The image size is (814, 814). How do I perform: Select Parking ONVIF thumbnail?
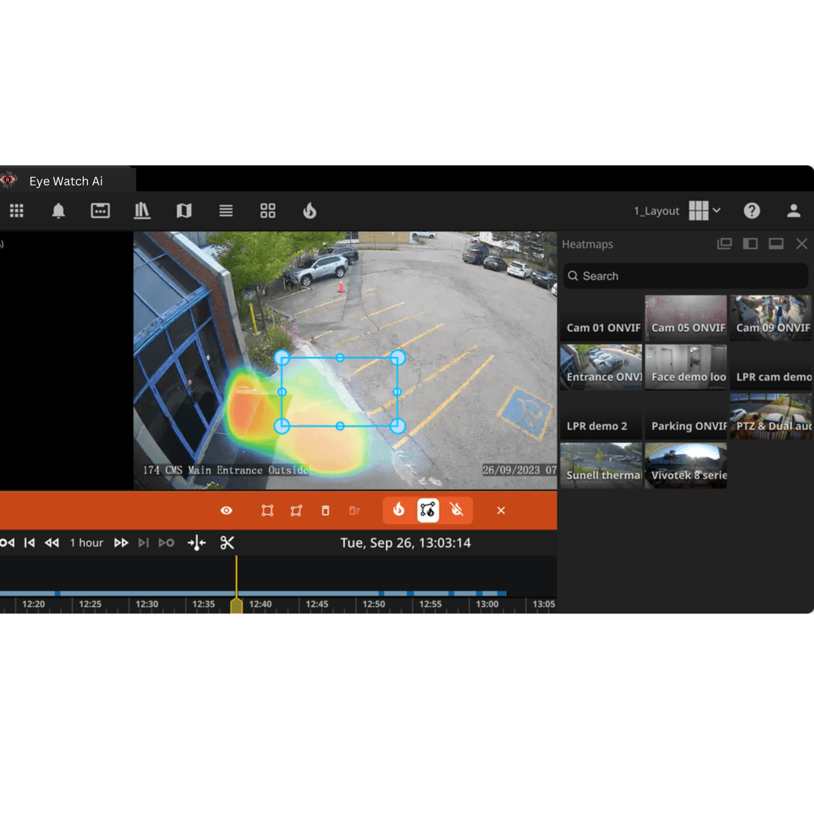pos(686,416)
